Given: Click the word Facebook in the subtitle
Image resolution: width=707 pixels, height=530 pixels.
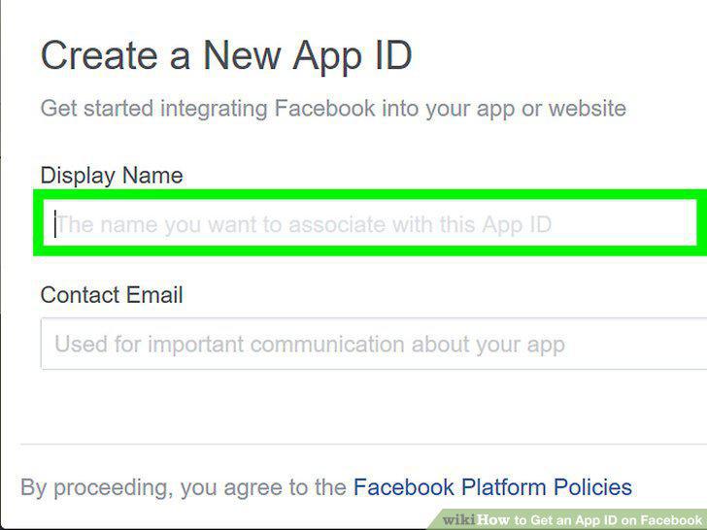Looking at the screenshot, I should pyautogui.click(x=324, y=109).
